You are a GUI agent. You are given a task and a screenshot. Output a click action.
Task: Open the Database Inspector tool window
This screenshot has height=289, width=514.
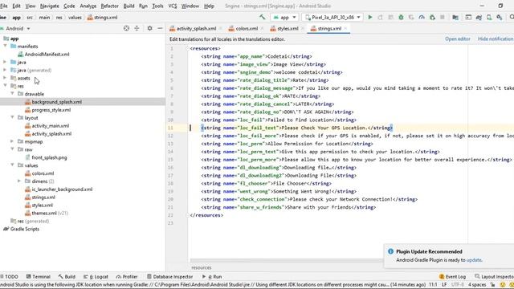point(169,276)
